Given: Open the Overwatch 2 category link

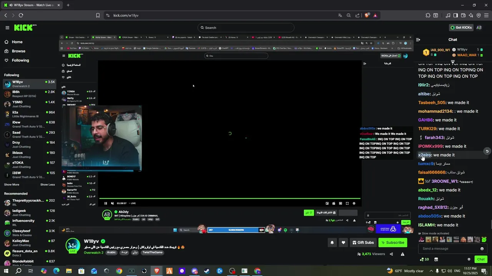Looking at the screenshot, I should [94, 253].
